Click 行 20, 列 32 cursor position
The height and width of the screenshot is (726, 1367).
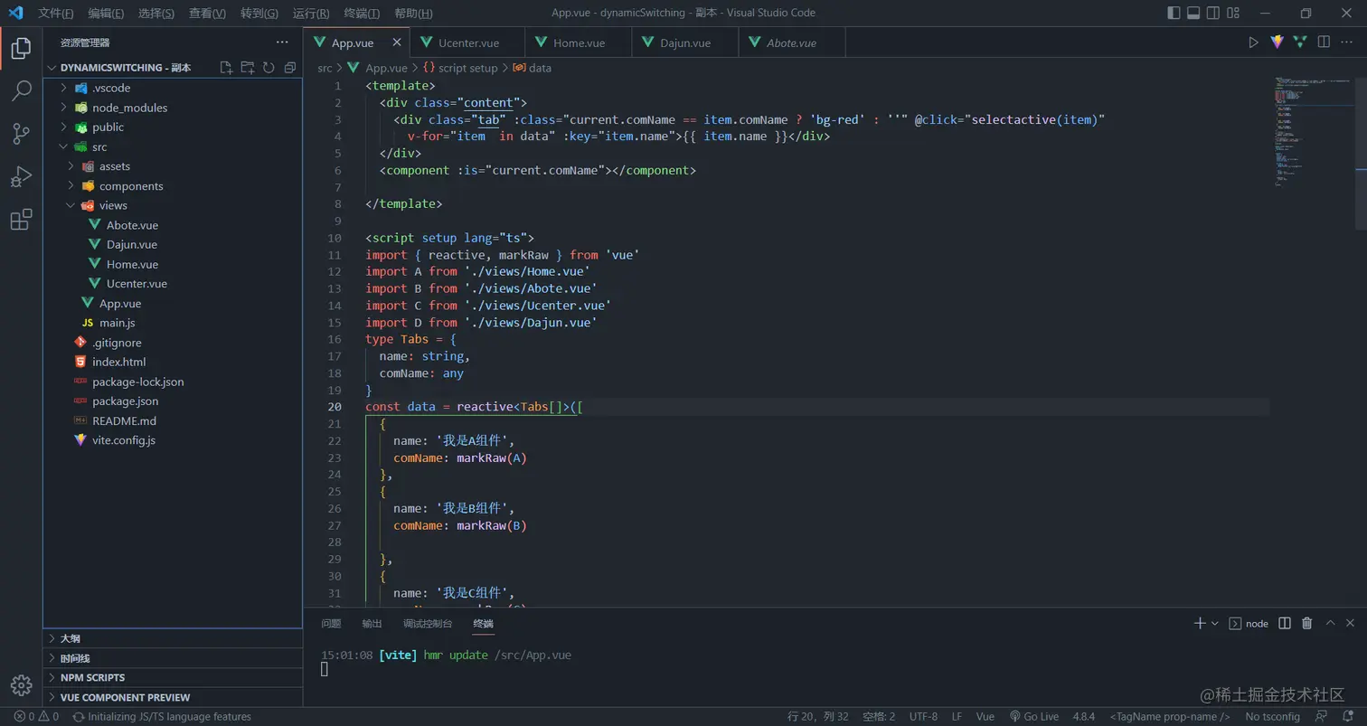coord(818,716)
